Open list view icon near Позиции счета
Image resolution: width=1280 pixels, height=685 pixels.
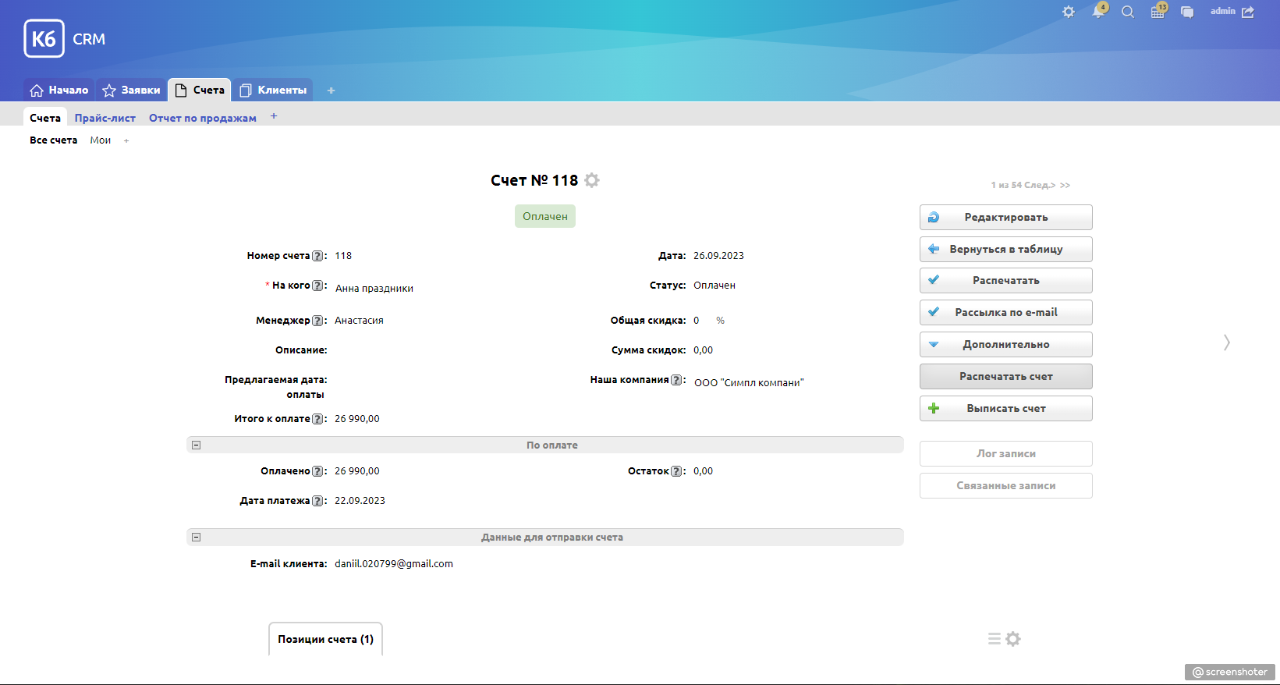[x=995, y=639]
